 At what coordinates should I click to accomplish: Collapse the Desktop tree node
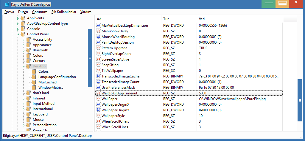pyautogui.click(x=24, y=66)
